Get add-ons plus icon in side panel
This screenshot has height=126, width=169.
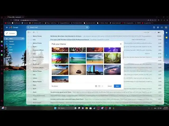(167, 55)
